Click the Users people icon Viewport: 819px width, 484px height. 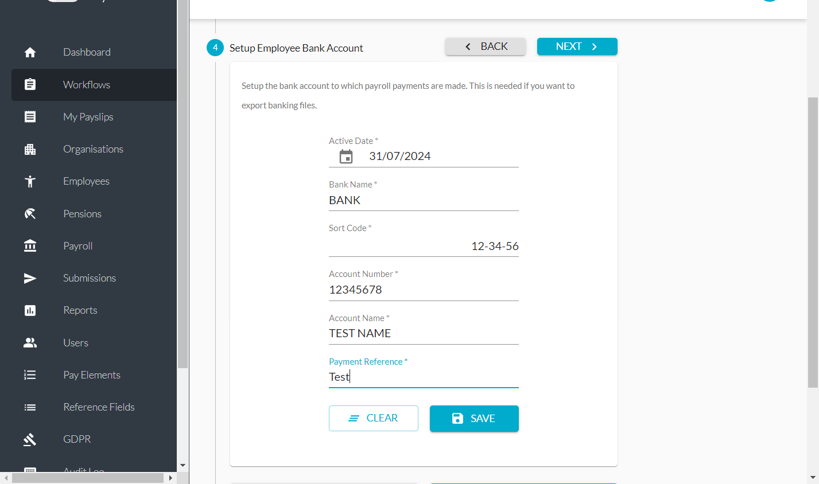click(x=30, y=343)
